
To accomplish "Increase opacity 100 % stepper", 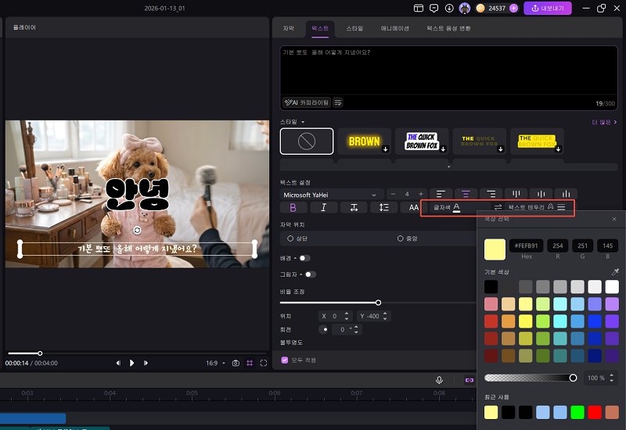I will (612, 375).
